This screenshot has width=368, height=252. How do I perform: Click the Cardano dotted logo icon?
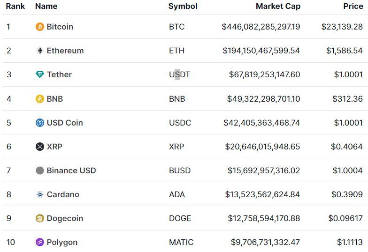(x=39, y=194)
